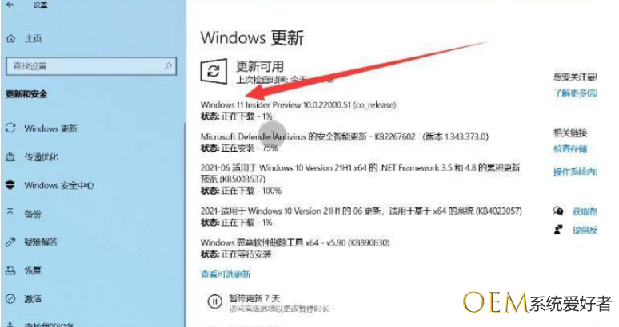Open the 操作系统内部版本信息 link

[x=575, y=172]
